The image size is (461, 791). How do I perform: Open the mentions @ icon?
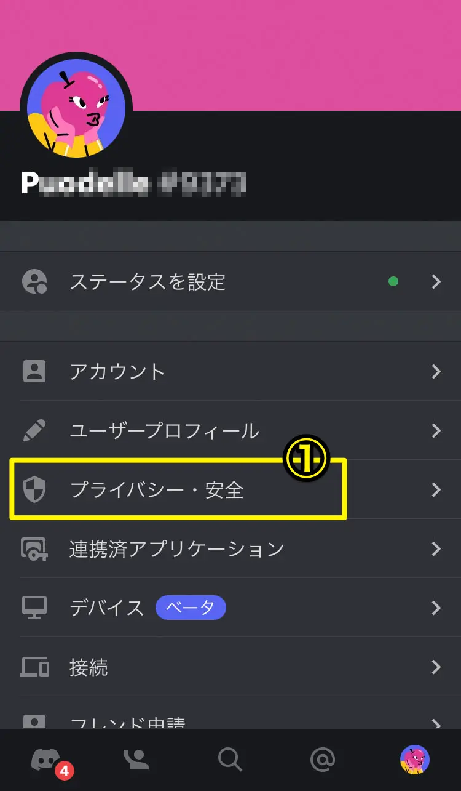(322, 760)
